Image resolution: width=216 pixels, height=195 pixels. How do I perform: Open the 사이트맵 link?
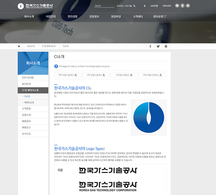[154, 6]
